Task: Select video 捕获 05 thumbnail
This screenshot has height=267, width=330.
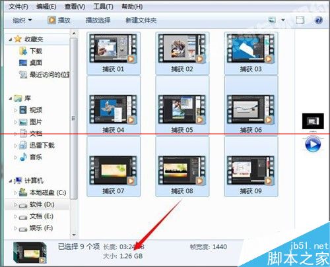Action: click(182, 105)
